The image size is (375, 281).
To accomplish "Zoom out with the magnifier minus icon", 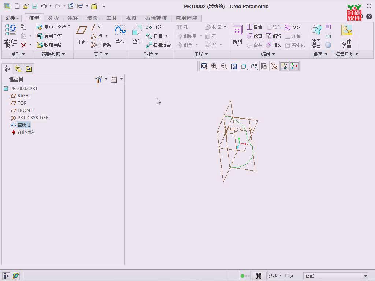I will (224, 67).
